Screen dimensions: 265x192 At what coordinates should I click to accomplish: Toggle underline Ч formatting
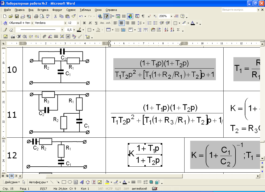tap(96, 23)
